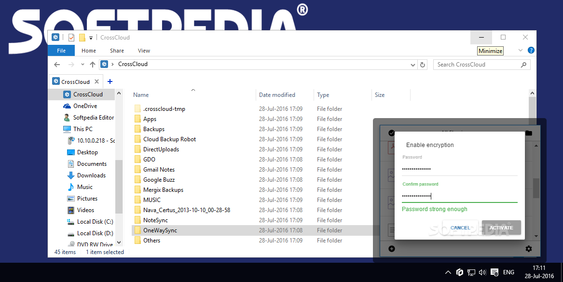
Task: Open Pictures in the navigation pane
Action: click(87, 199)
